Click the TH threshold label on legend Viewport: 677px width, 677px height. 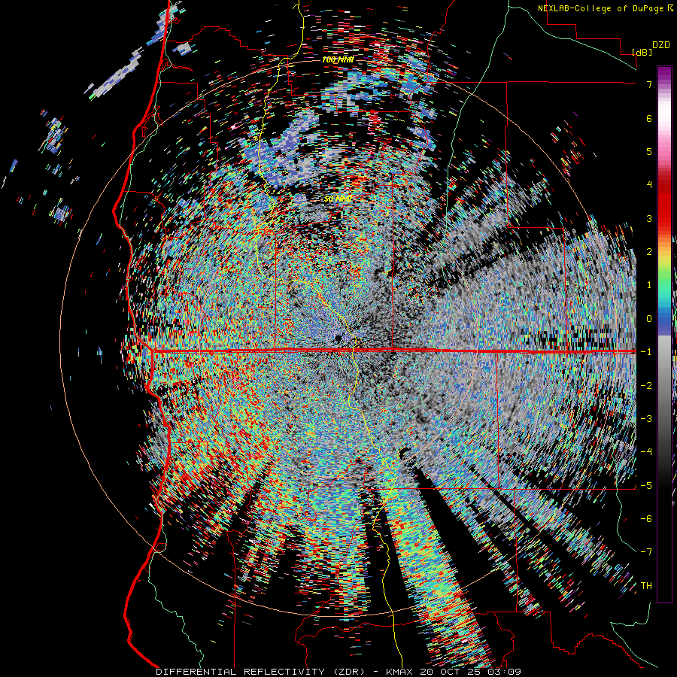646,586
